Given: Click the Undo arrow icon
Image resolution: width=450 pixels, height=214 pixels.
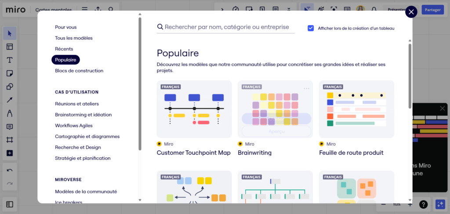Looking at the screenshot, I should pyautogui.click(x=10, y=170).
